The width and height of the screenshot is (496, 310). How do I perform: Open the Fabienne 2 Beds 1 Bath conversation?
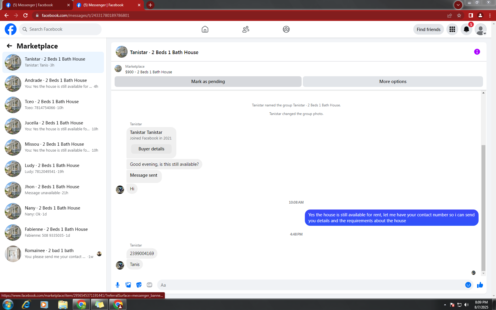click(53, 233)
